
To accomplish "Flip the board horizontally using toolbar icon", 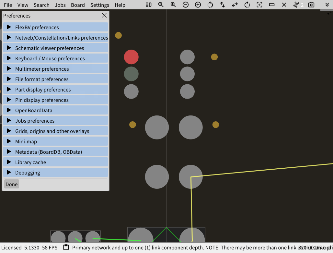I will pos(235,5).
